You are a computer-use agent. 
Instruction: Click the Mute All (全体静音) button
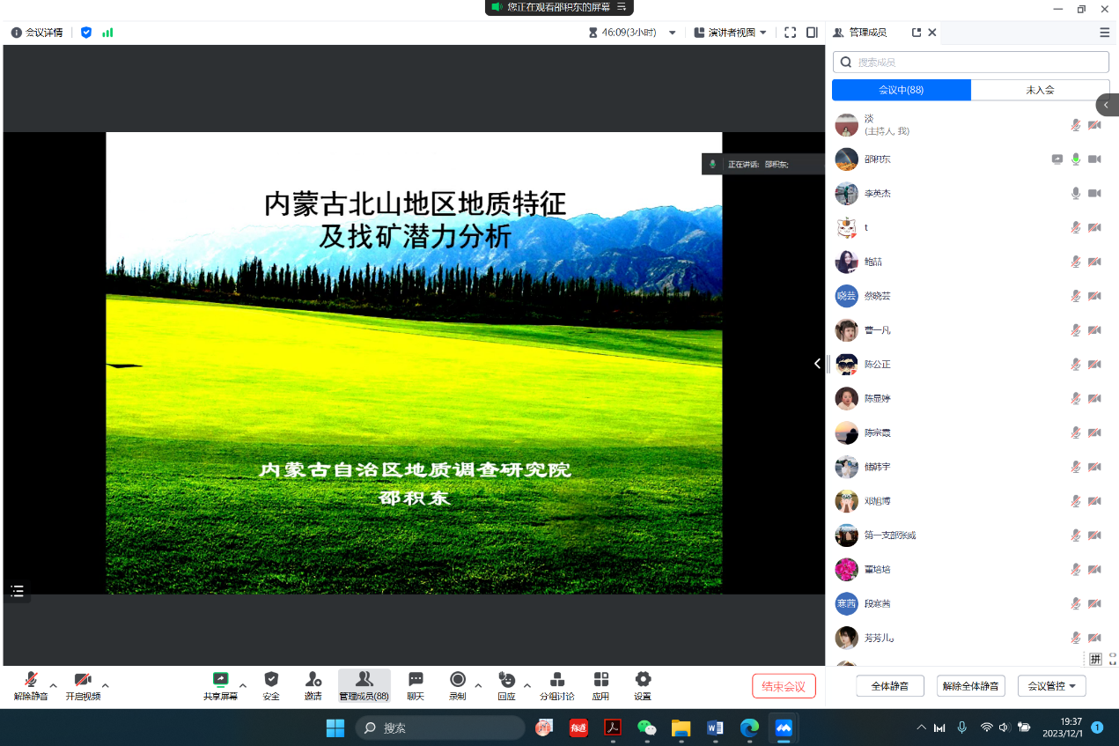coord(889,686)
